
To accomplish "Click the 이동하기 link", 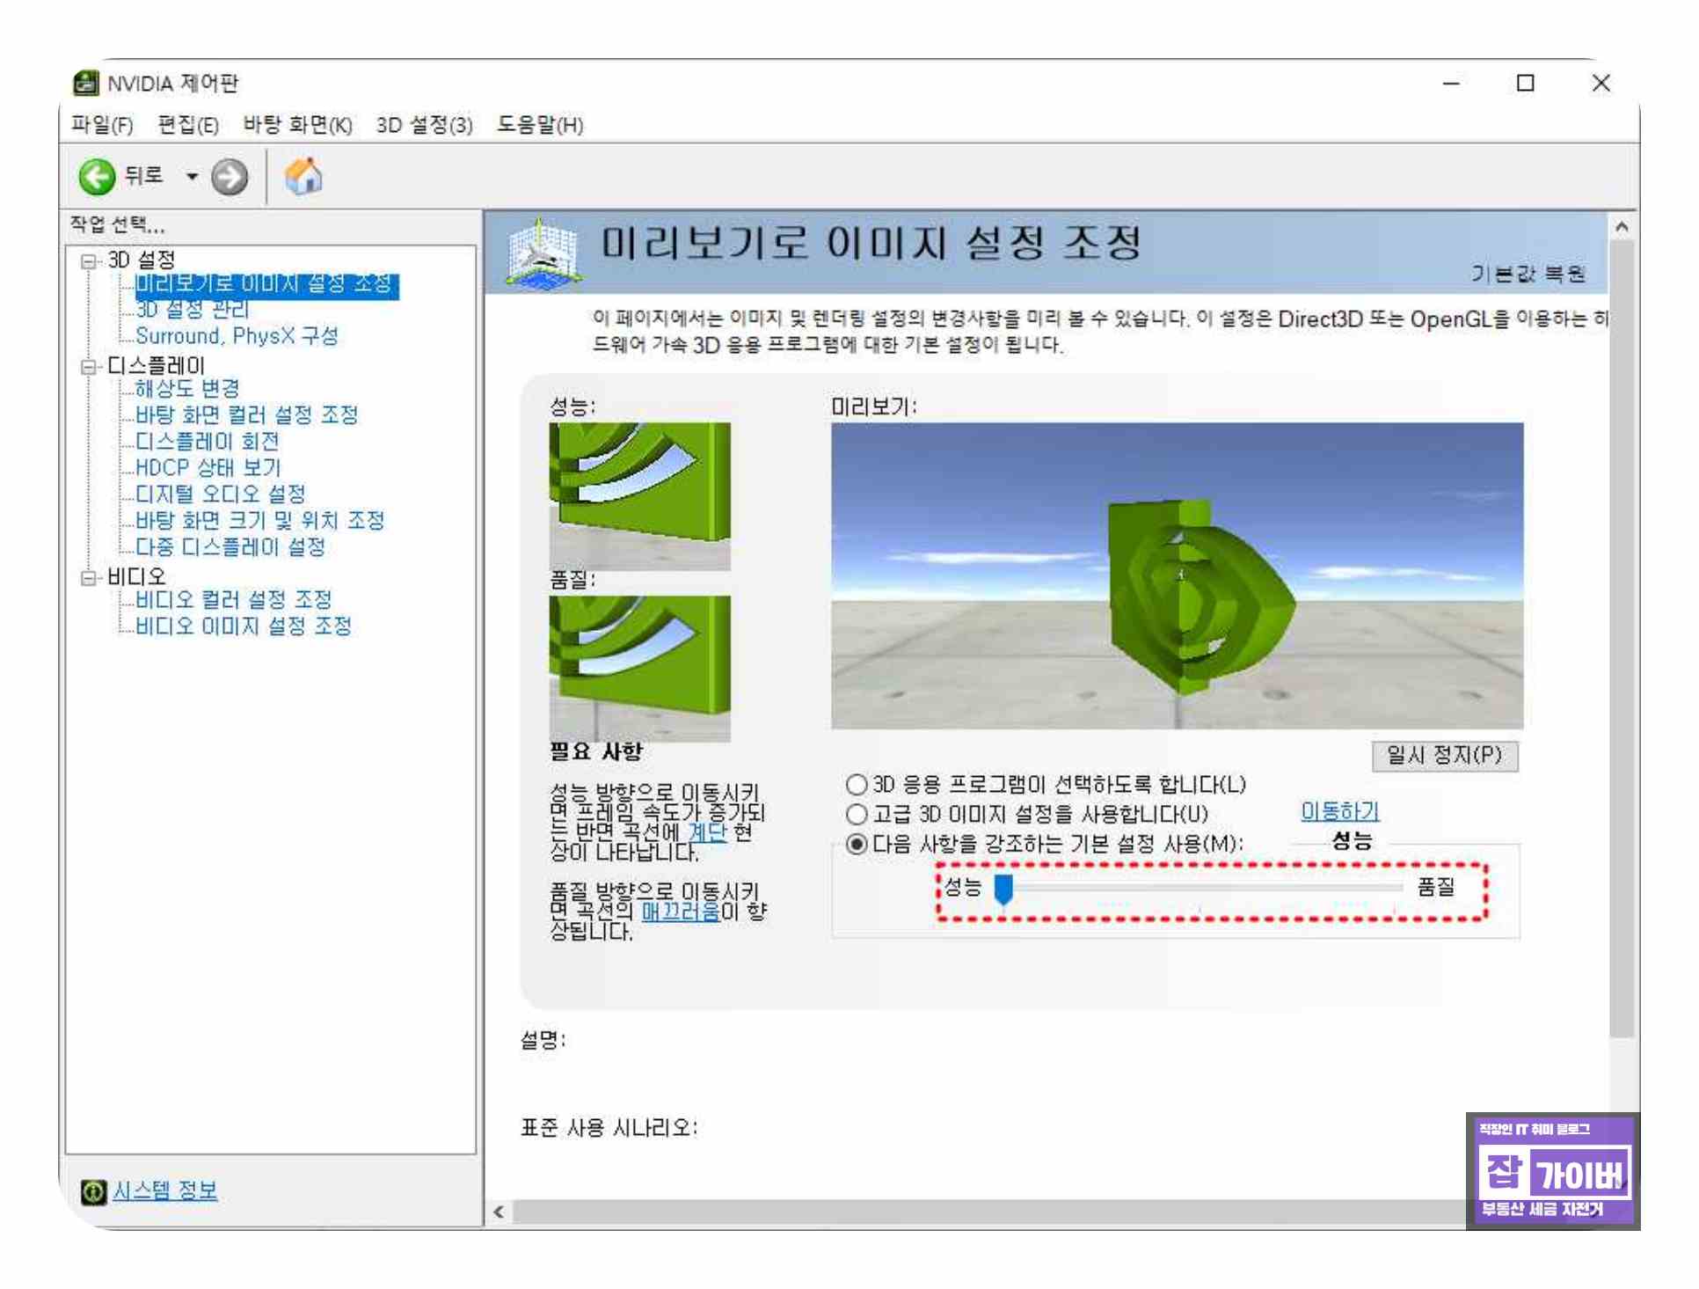I will (1339, 811).
